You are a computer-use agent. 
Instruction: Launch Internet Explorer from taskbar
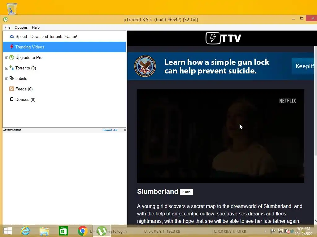click(x=25, y=231)
